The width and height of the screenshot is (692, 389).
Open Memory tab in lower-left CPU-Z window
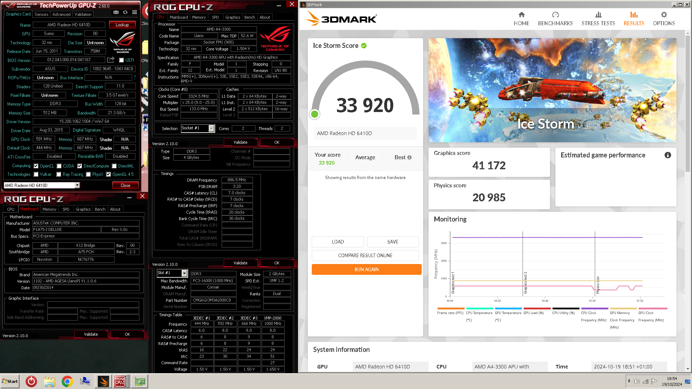coord(49,209)
